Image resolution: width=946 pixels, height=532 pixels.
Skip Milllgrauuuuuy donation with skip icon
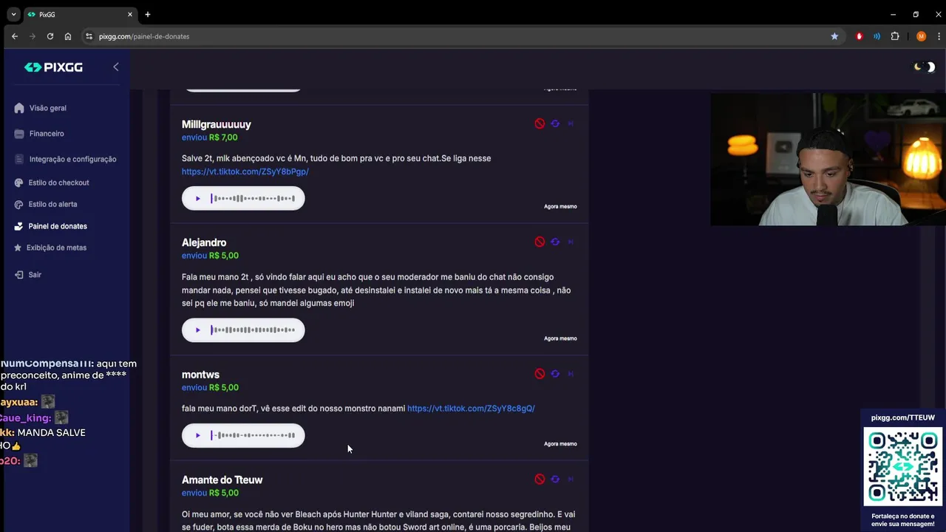point(571,124)
